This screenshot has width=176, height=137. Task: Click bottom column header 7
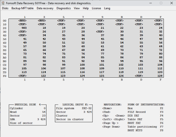coord(83,80)
